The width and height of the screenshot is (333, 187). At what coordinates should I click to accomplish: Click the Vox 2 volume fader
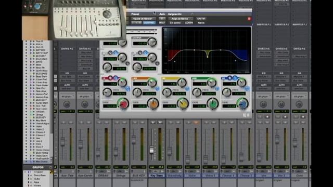[x=277, y=139]
